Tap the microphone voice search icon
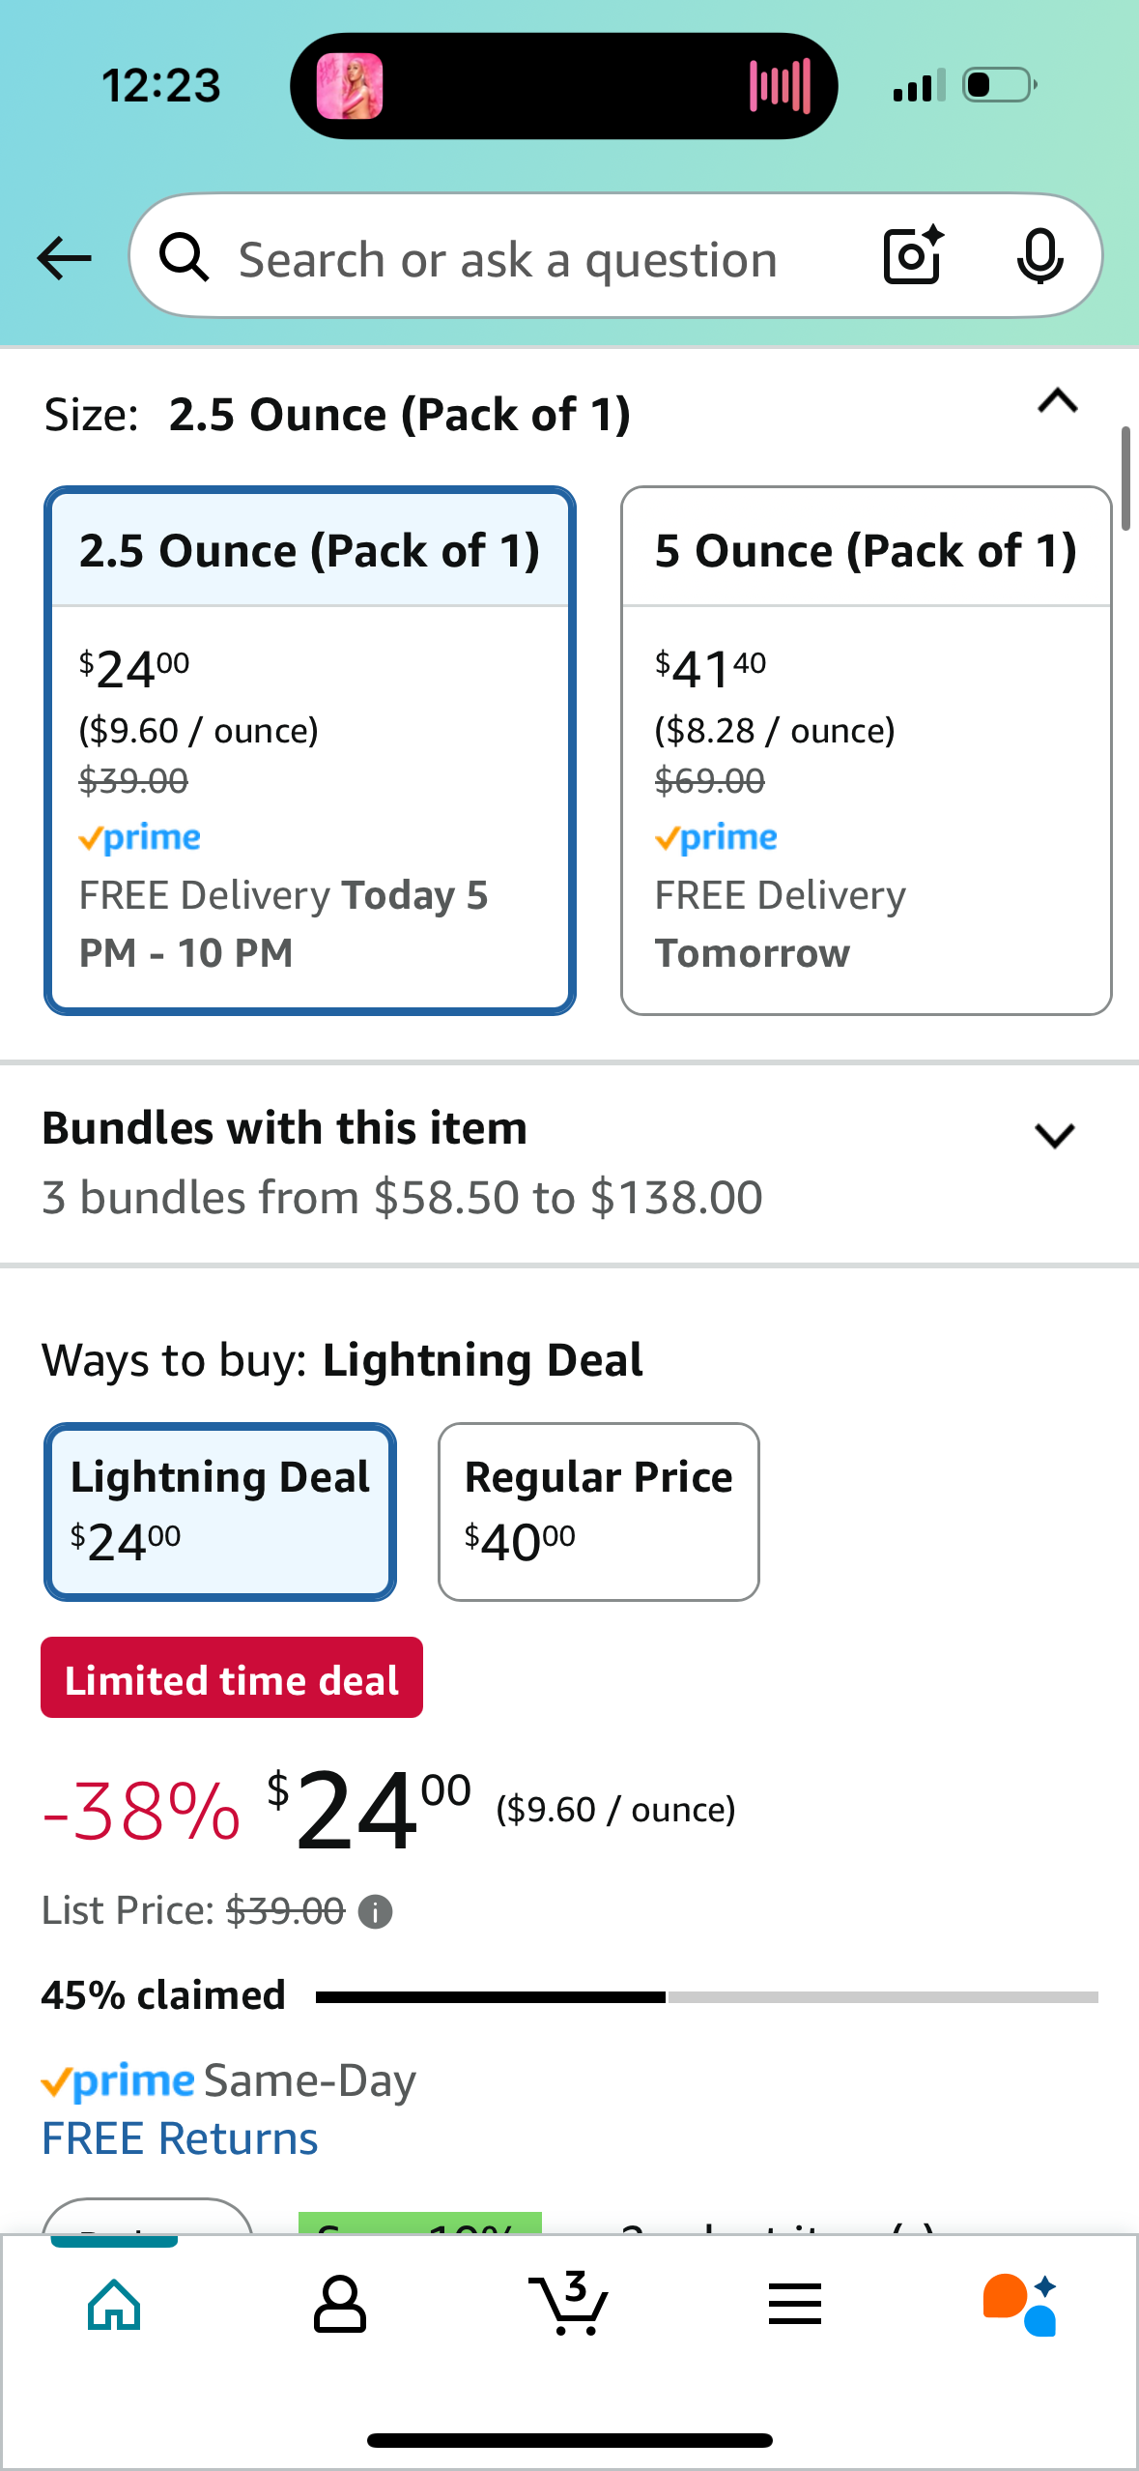The height and width of the screenshot is (2471, 1139). click(1039, 257)
